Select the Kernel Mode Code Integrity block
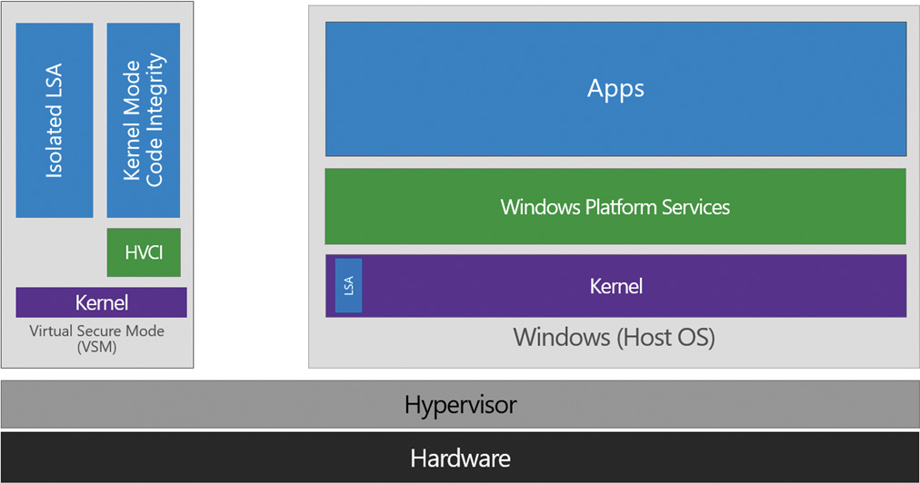920x483 pixels. coord(144,120)
